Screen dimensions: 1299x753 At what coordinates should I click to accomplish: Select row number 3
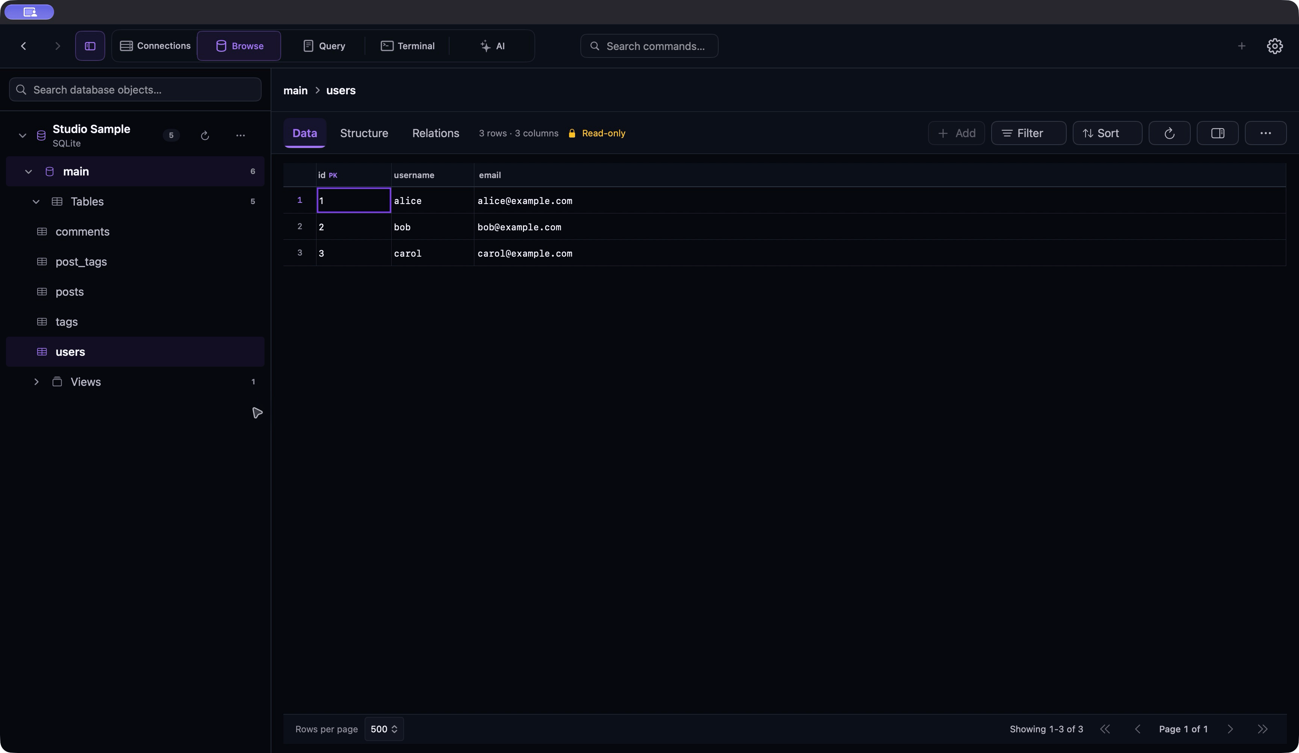click(x=300, y=253)
